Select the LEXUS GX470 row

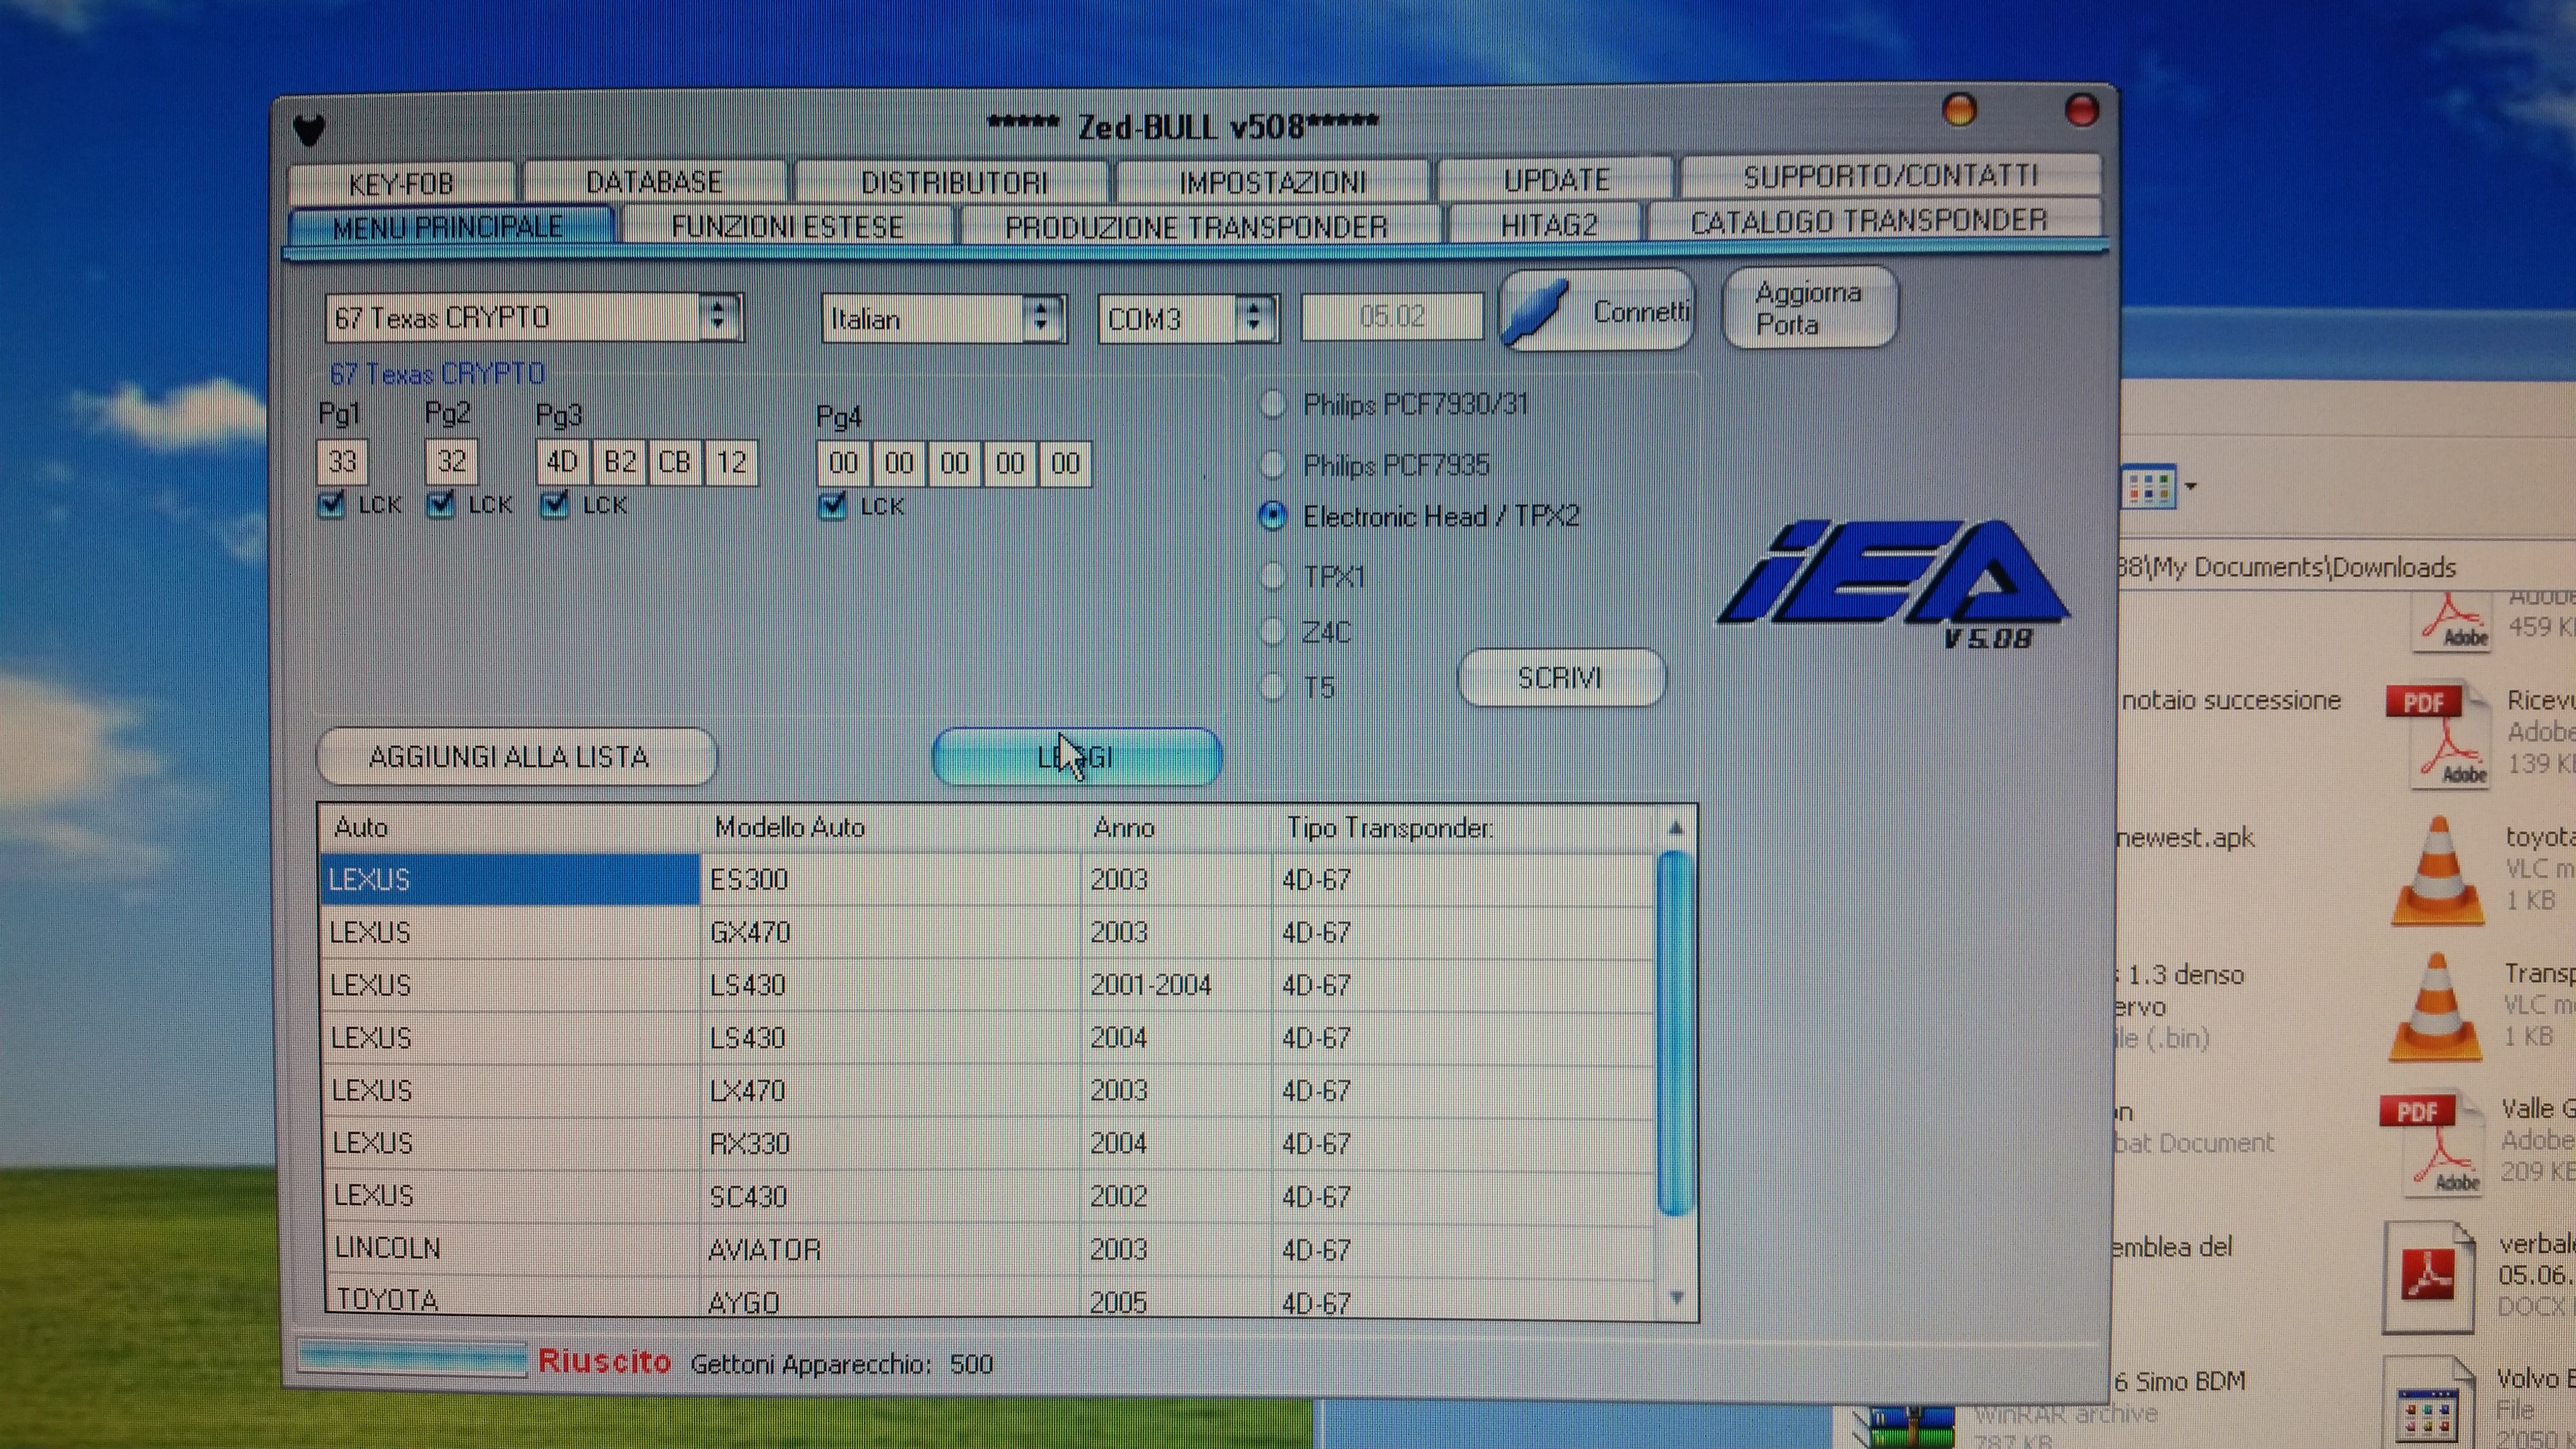point(987,932)
